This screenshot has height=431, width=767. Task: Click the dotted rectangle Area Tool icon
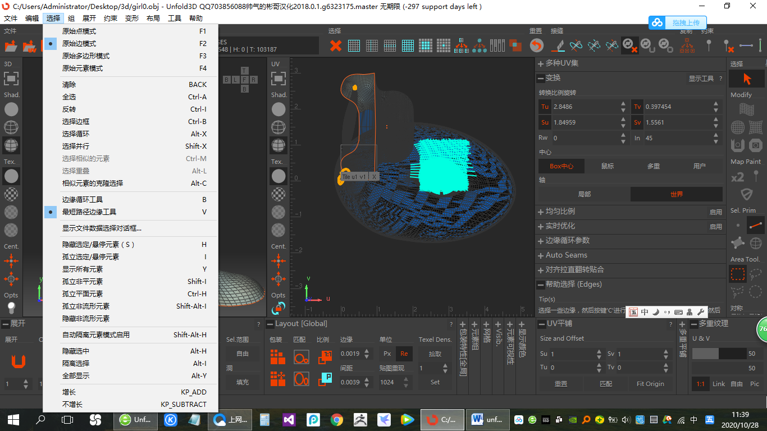(737, 274)
